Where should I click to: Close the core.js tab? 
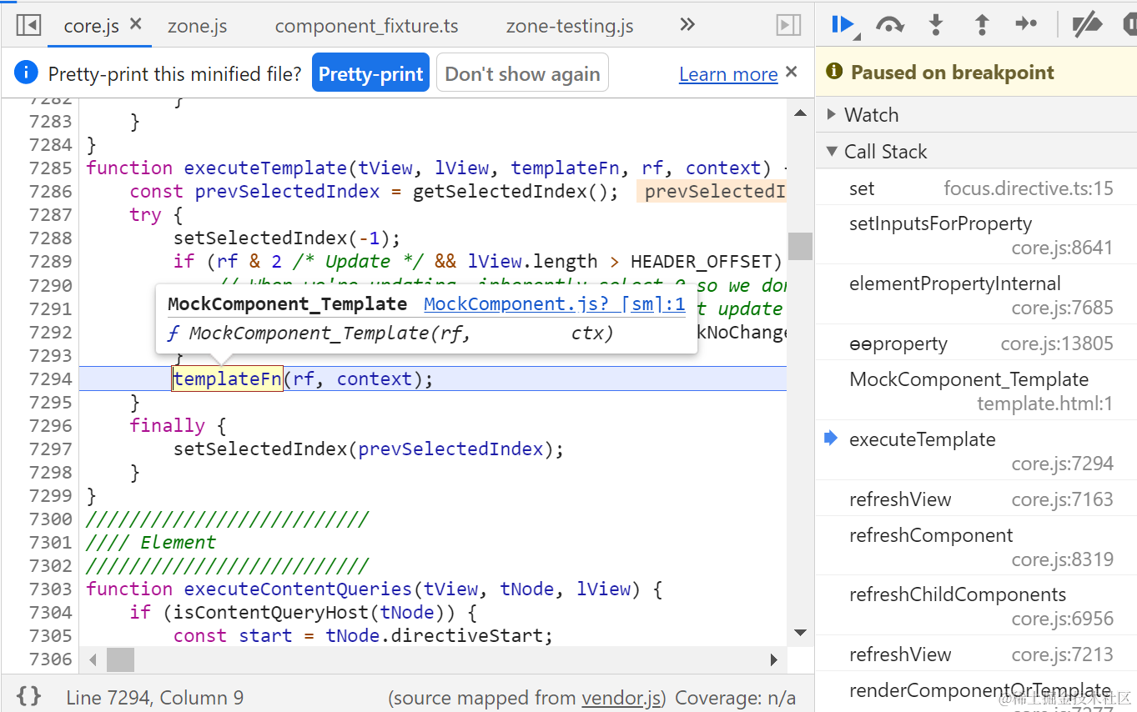tap(136, 24)
